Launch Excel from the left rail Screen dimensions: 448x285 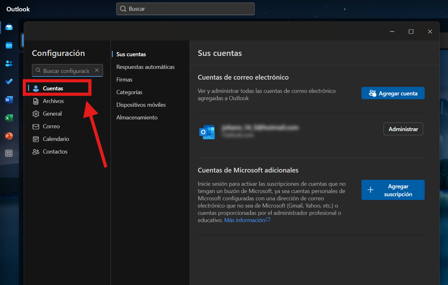pos(9,118)
